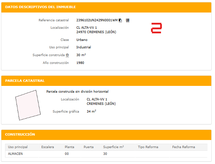Open the info icon next to Superficie construida
Screen dimensions: 215x164
click(67, 55)
